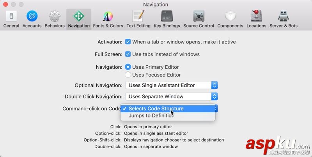The image size is (312, 157).
Task: Open the Double Click Navigation dropdown
Action: [171, 96]
